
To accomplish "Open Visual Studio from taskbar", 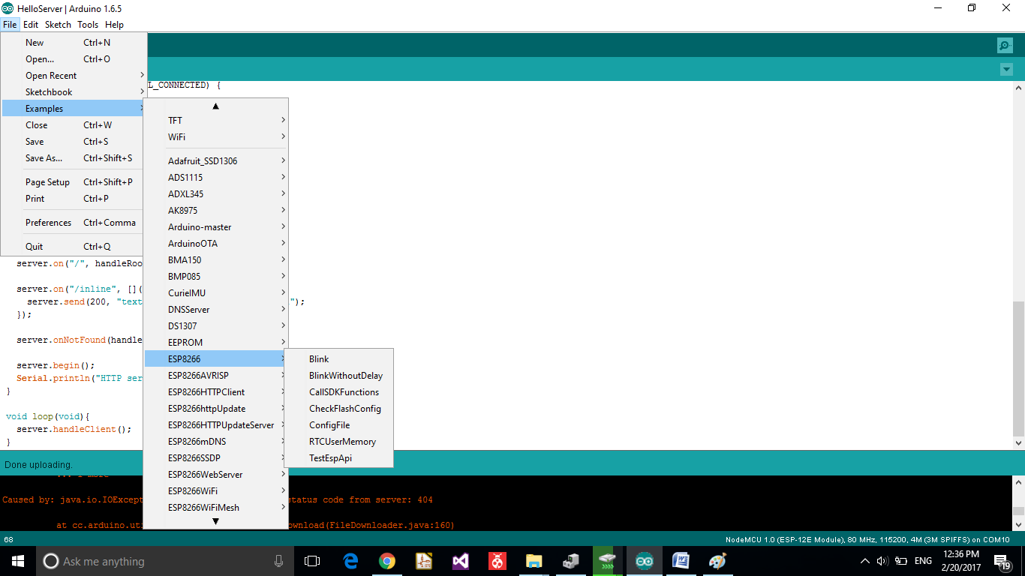I will click(x=460, y=561).
